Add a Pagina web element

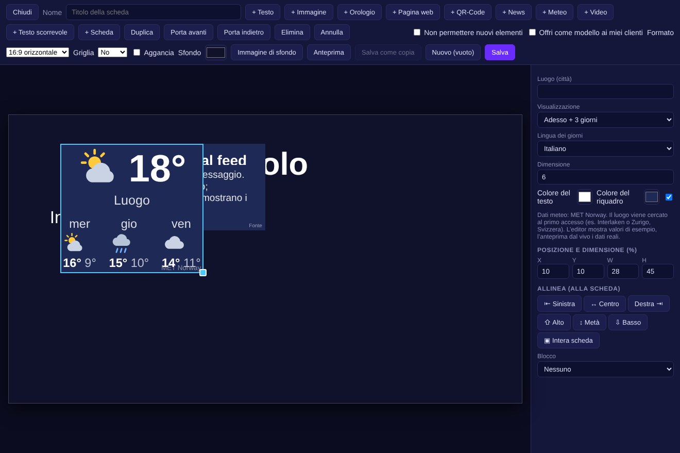[x=413, y=12]
